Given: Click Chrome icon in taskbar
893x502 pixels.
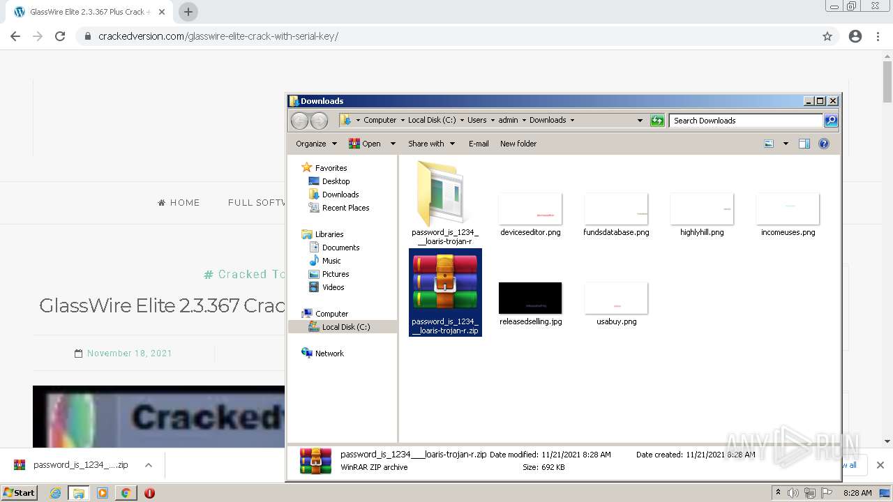Looking at the screenshot, I should tap(126, 493).
